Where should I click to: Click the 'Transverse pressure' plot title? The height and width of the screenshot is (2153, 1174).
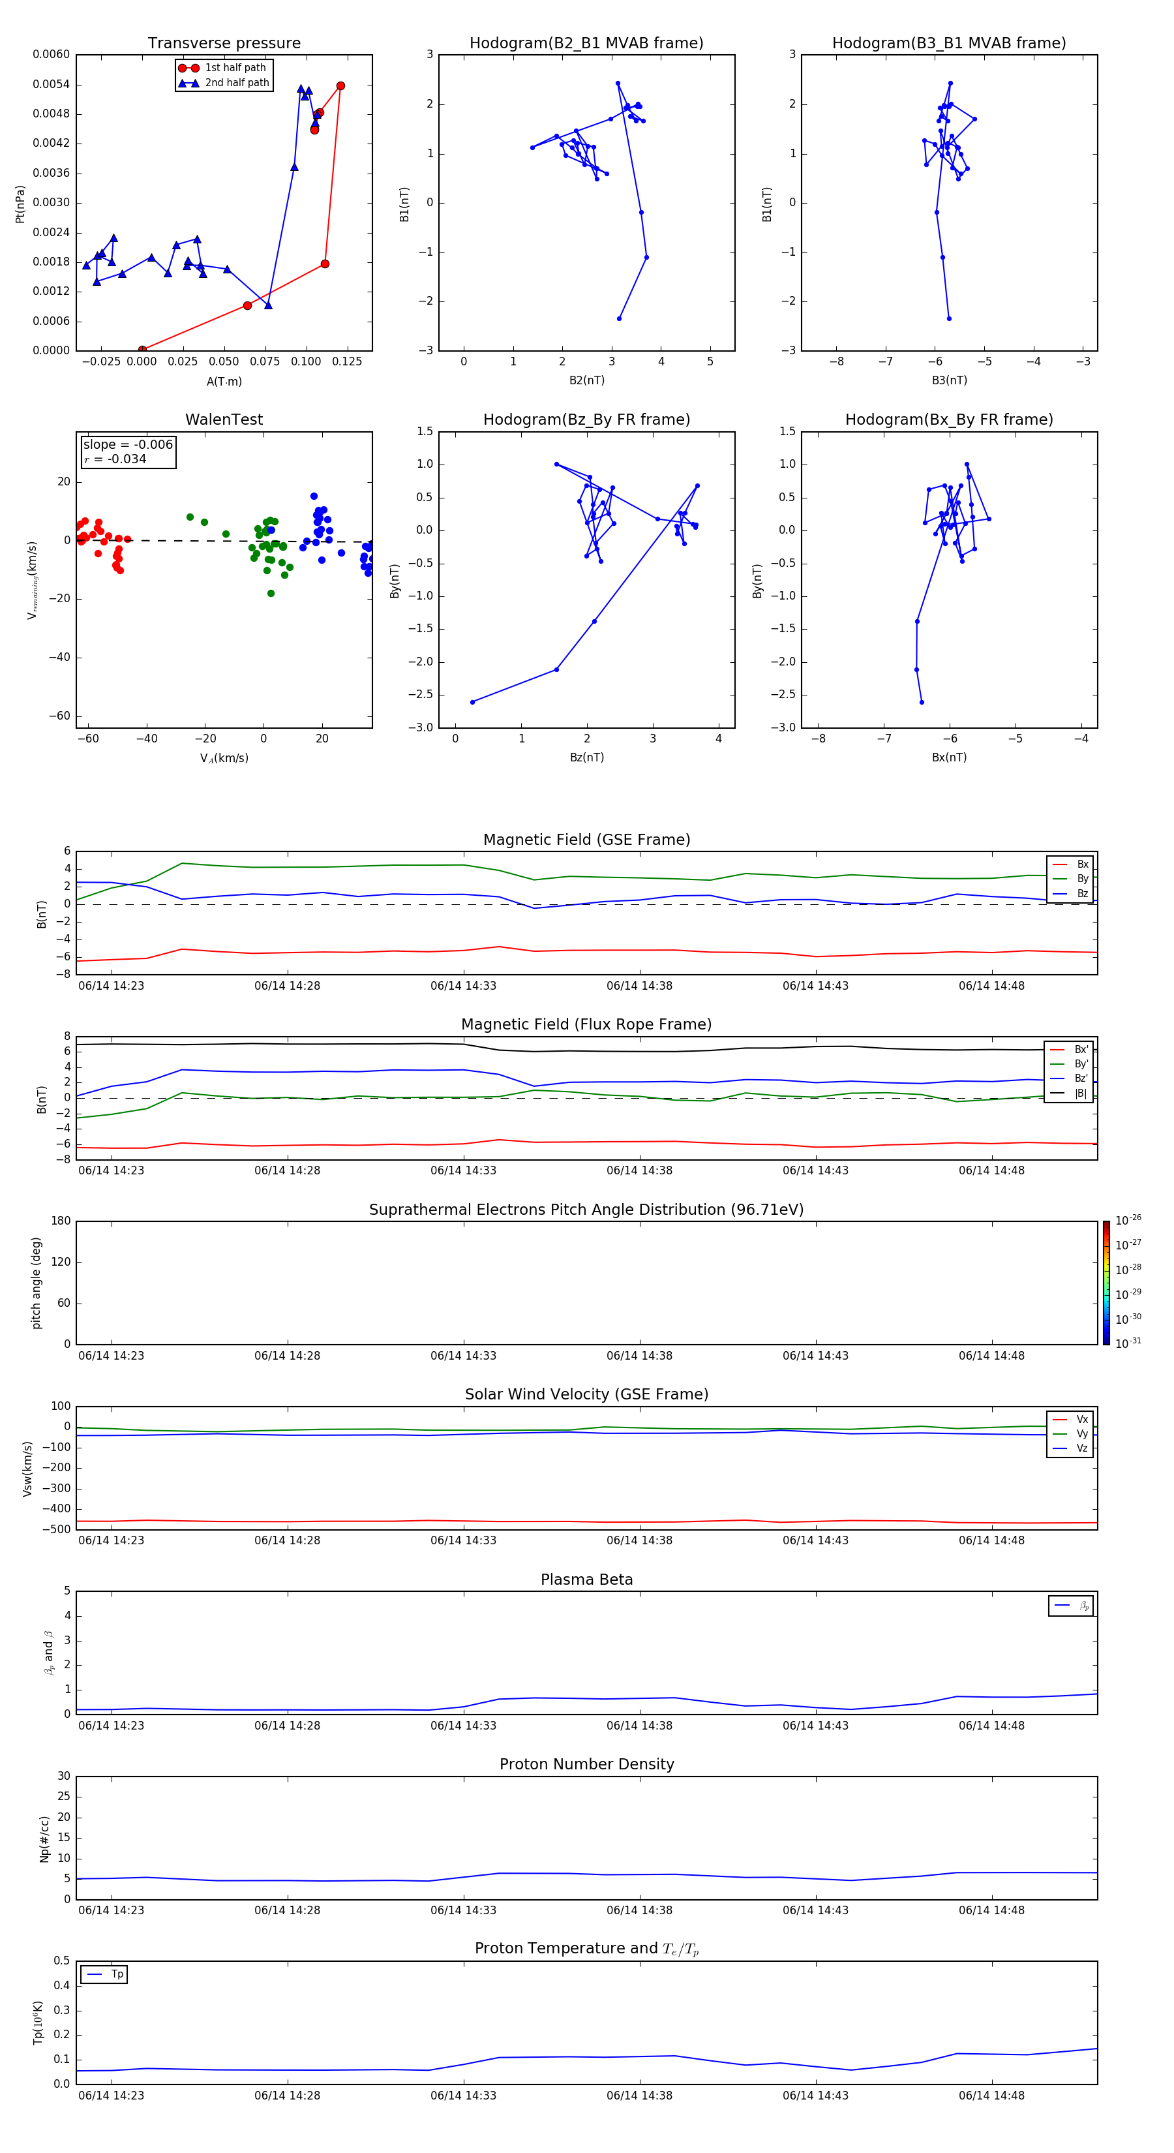tap(224, 42)
